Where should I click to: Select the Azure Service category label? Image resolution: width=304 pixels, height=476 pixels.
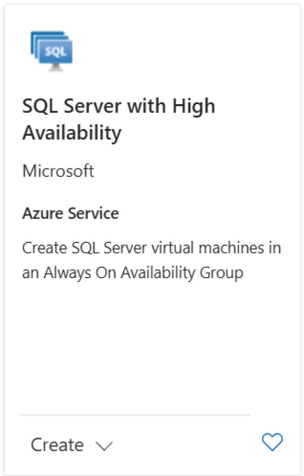tap(70, 213)
